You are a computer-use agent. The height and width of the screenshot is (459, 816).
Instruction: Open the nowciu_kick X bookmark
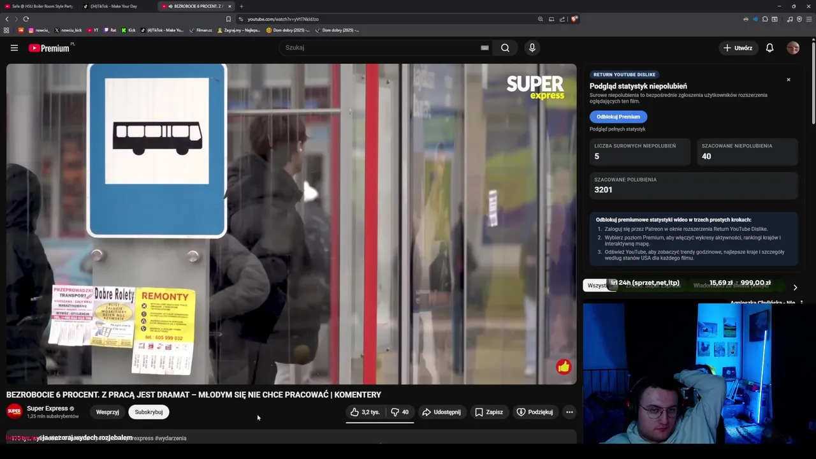click(68, 30)
